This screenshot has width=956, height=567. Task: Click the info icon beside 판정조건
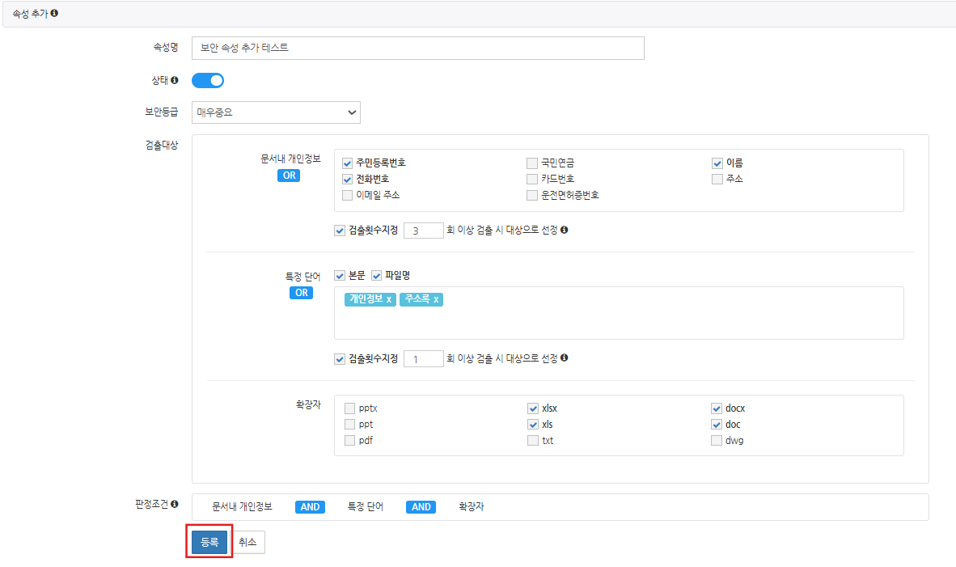pyautogui.click(x=175, y=505)
